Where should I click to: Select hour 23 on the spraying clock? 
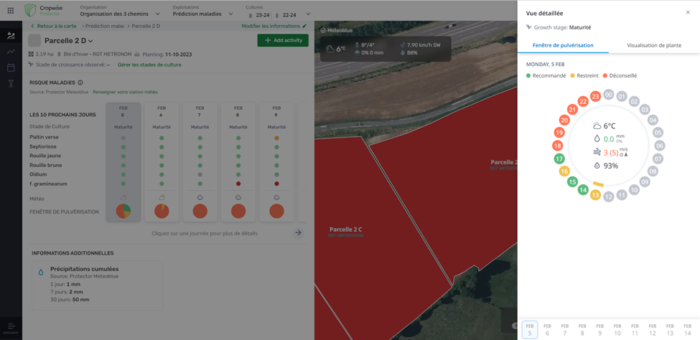595,96
